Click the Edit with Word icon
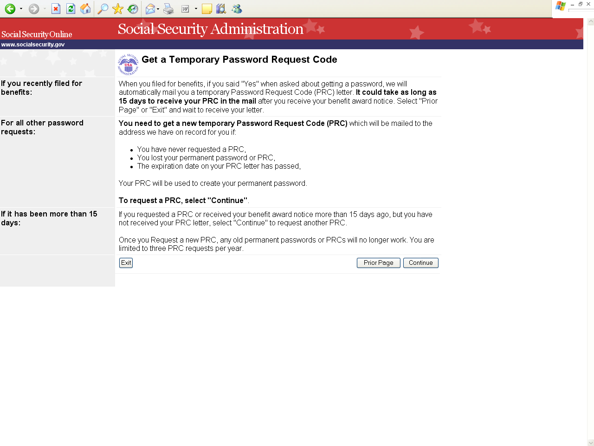The image size is (594, 446). pyautogui.click(x=185, y=9)
